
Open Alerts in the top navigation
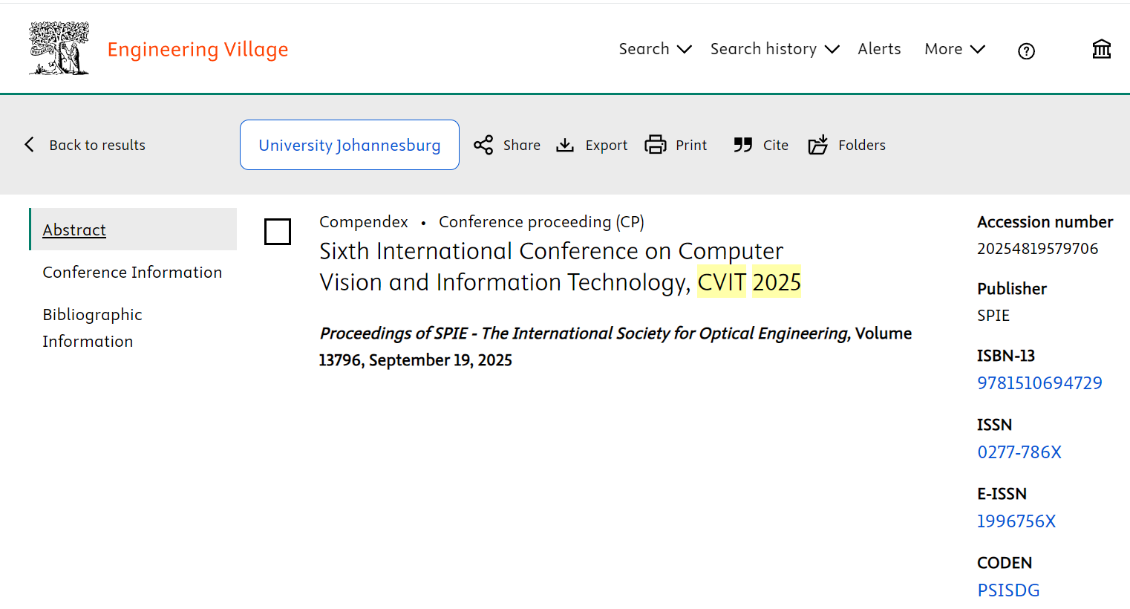pos(879,49)
